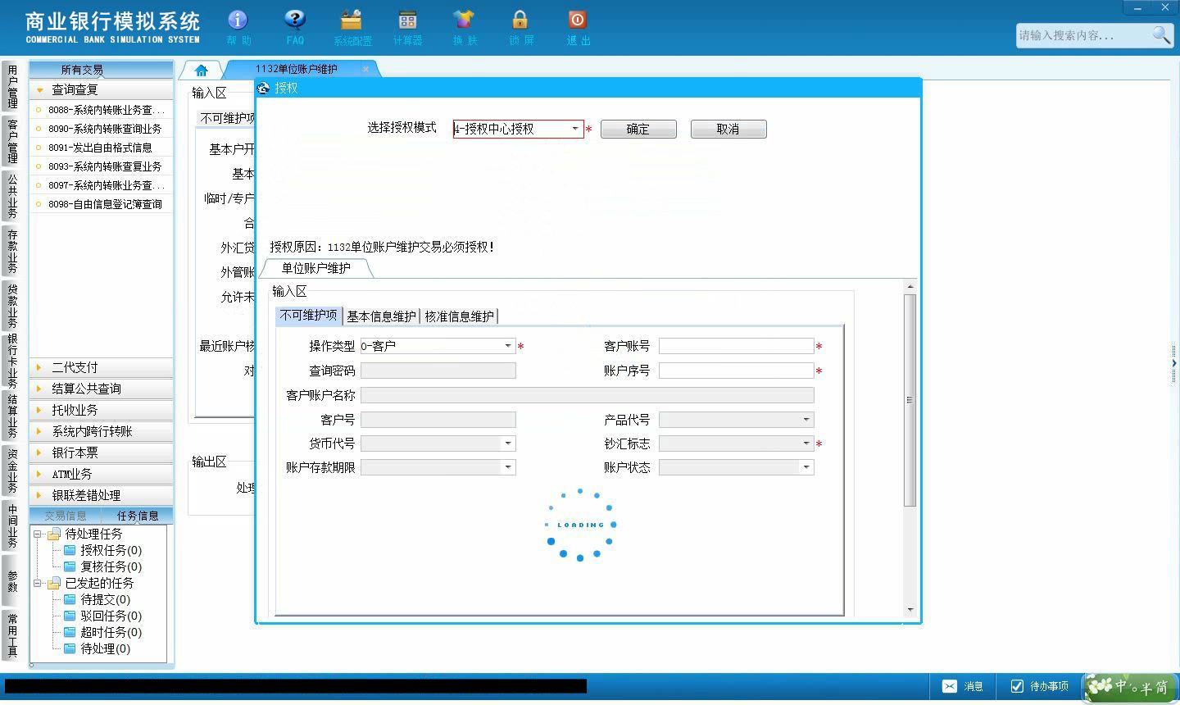The image size is (1180, 705).
Task: Go to the home tab icon
Action: pos(201,70)
